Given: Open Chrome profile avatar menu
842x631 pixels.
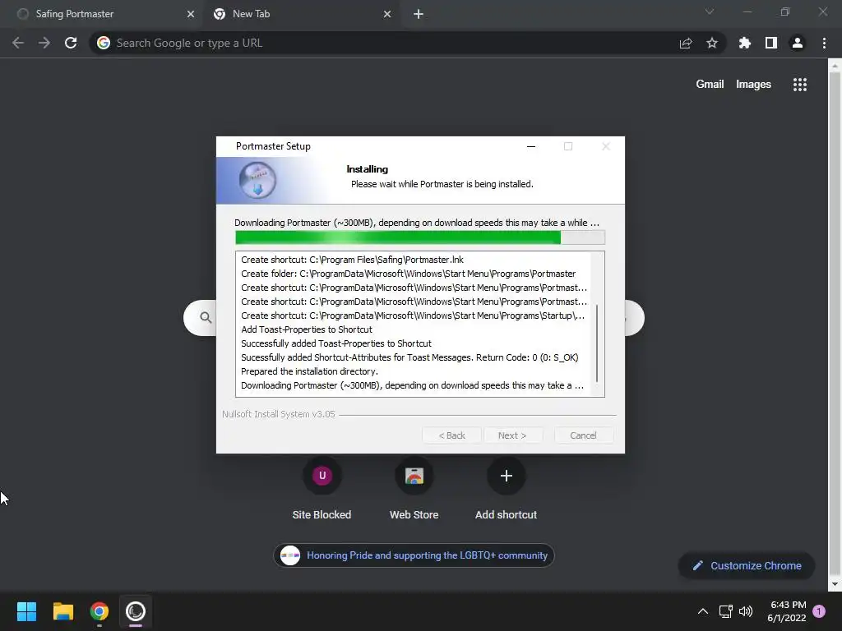Looking at the screenshot, I should click(798, 43).
